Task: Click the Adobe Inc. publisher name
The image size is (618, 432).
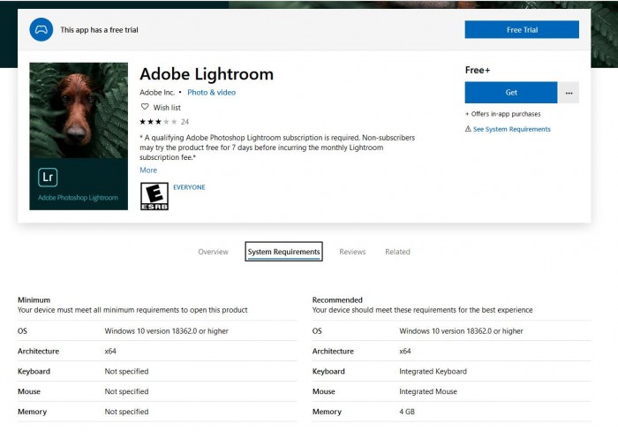Action: tap(157, 92)
